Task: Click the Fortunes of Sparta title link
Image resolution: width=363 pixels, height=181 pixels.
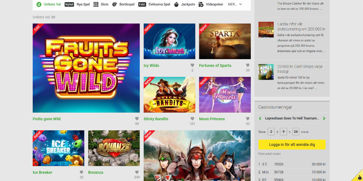Action: tap(215, 66)
